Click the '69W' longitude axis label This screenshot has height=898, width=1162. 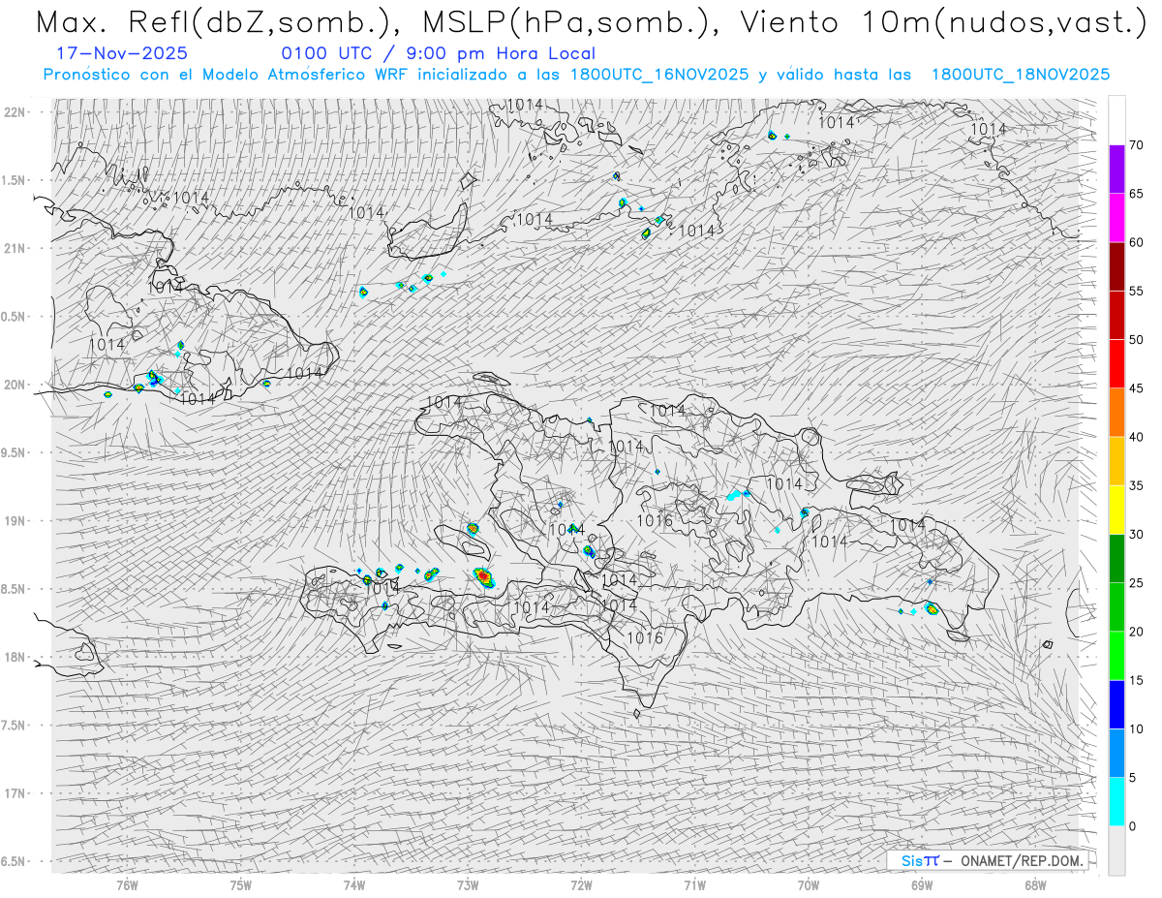(922, 883)
